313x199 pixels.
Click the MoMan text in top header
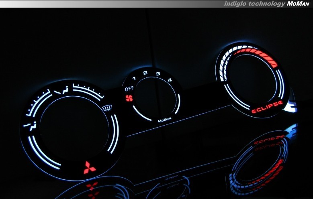[x=298, y=4]
